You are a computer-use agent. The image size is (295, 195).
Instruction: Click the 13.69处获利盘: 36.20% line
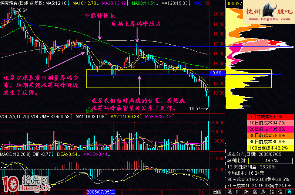click(x=251, y=167)
